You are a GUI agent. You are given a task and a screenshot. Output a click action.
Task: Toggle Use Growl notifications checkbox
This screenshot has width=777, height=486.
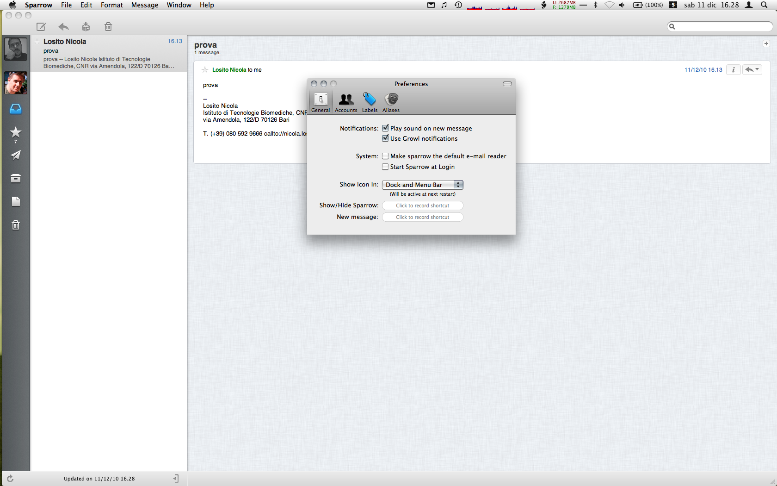coord(385,138)
